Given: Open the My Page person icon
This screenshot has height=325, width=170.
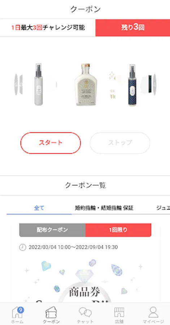Looking at the screenshot, I should coord(153,312).
